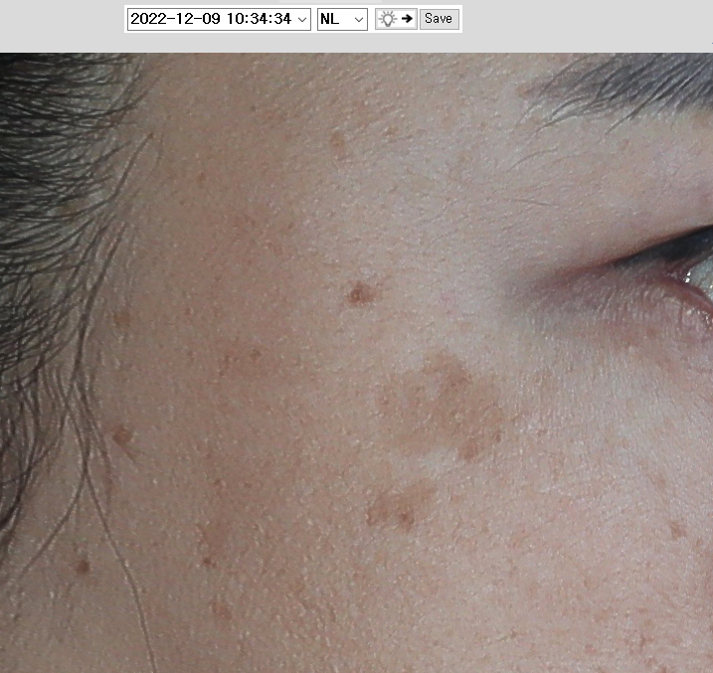Open the capture date 2022-12-09 10:34:34 dropdown
713x673 pixels.
tap(219, 19)
